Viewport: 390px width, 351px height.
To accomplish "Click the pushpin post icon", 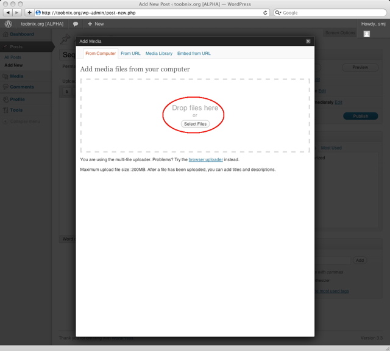I will (65, 39).
